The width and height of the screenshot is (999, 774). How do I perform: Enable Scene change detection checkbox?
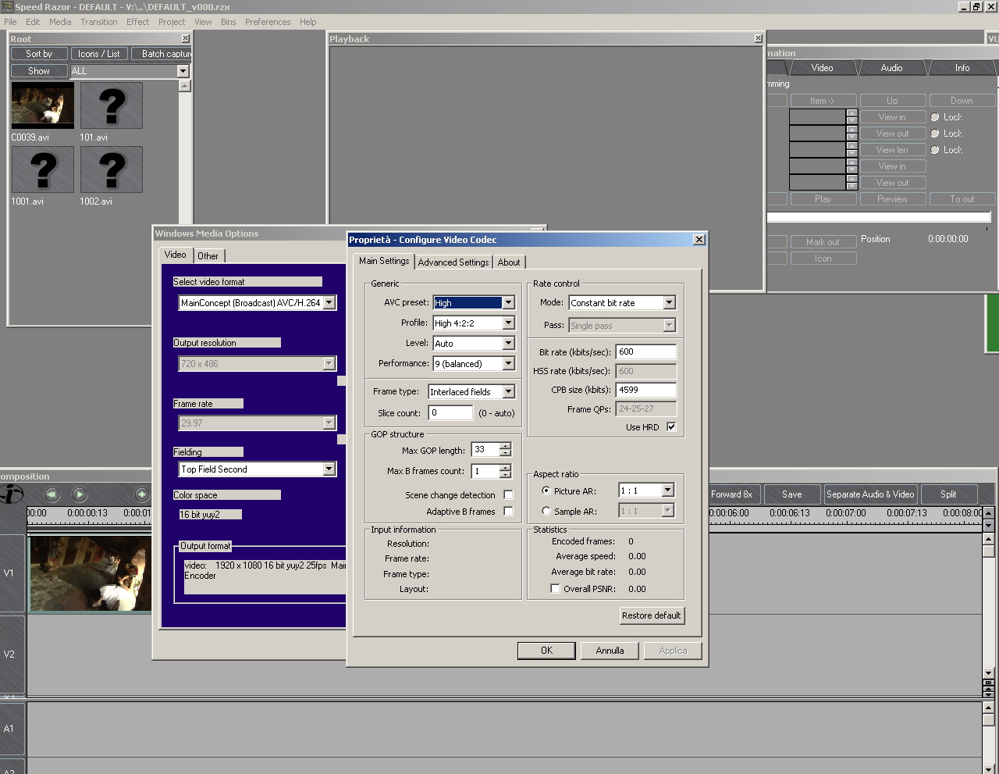click(x=508, y=495)
